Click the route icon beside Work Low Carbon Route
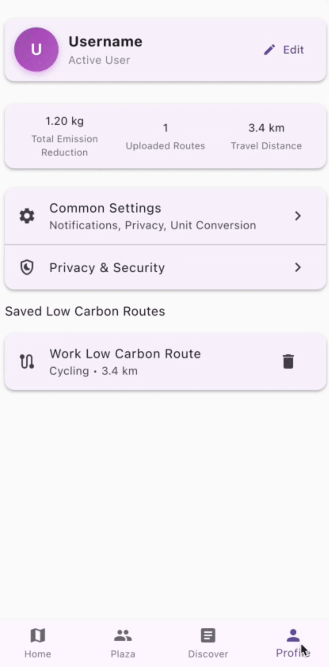Viewport: 329px width, 667px height. click(x=27, y=361)
